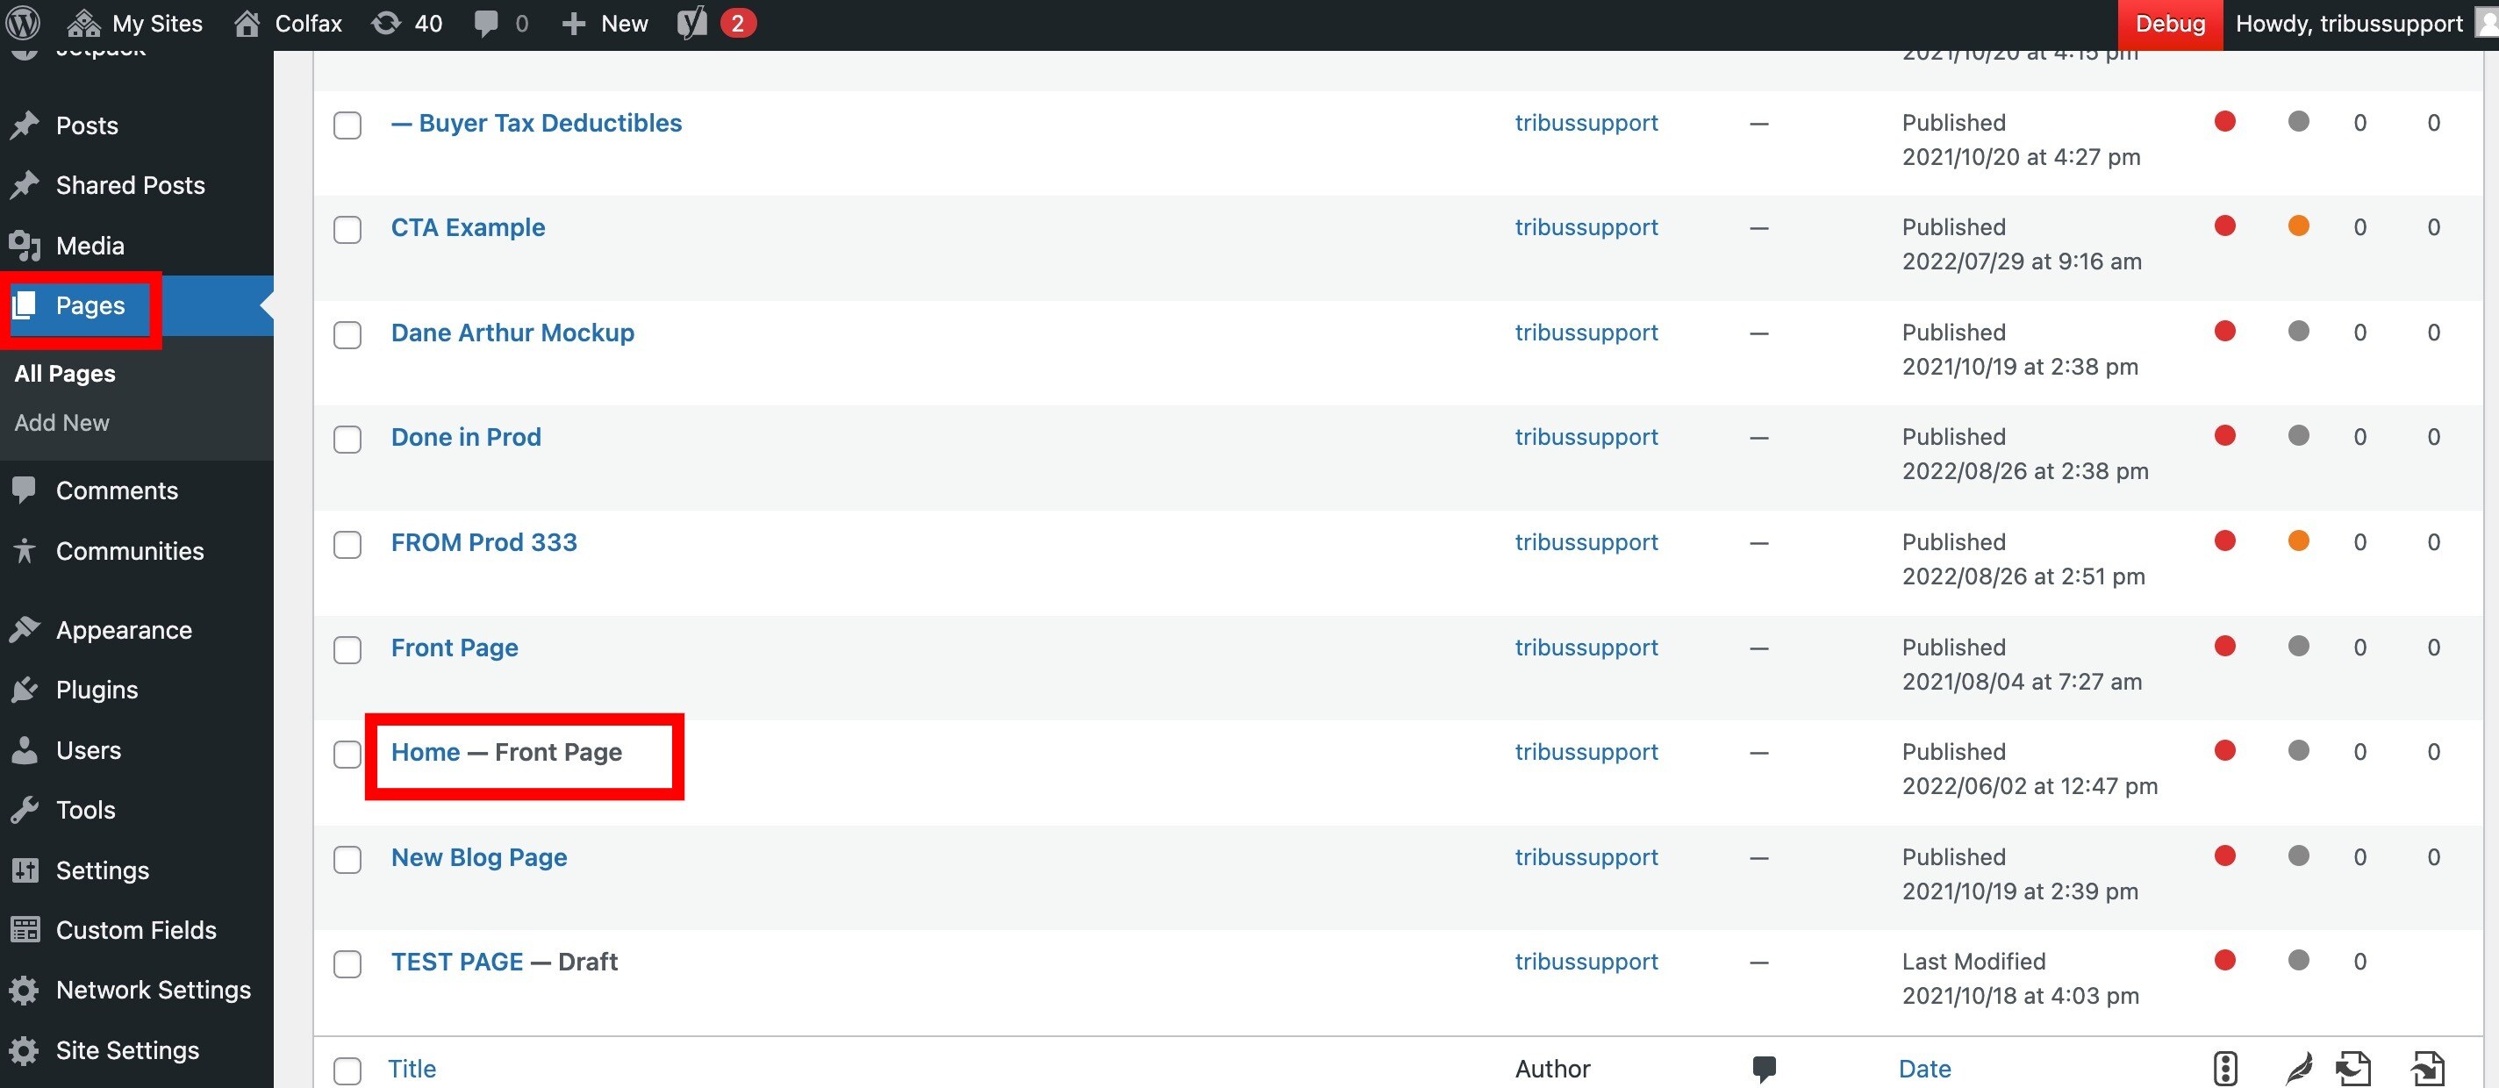
Task: Sort by Title in table footer
Action: [412, 1069]
